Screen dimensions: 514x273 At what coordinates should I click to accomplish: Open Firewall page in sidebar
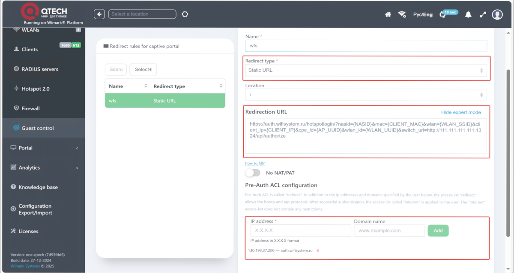[30, 109]
